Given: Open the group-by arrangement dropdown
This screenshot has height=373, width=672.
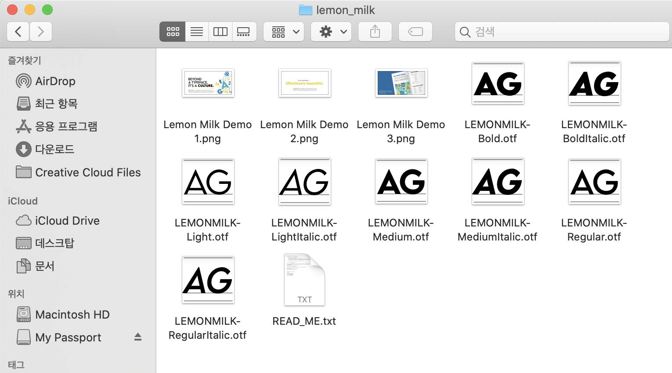Looking at the screenshot, I should coord(284,32).
